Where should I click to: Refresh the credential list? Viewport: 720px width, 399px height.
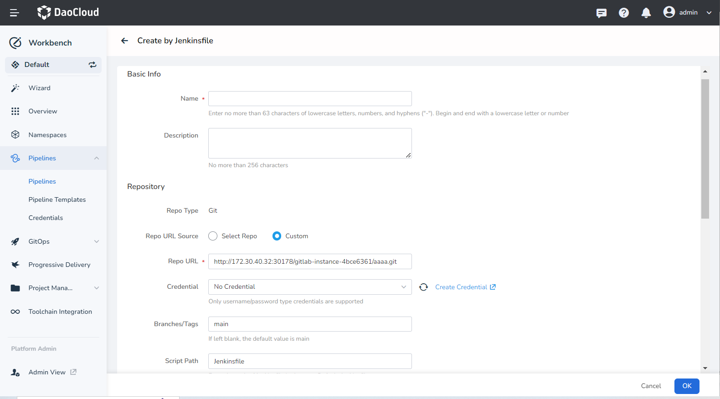pyautogui.click(x=423, y=287)
